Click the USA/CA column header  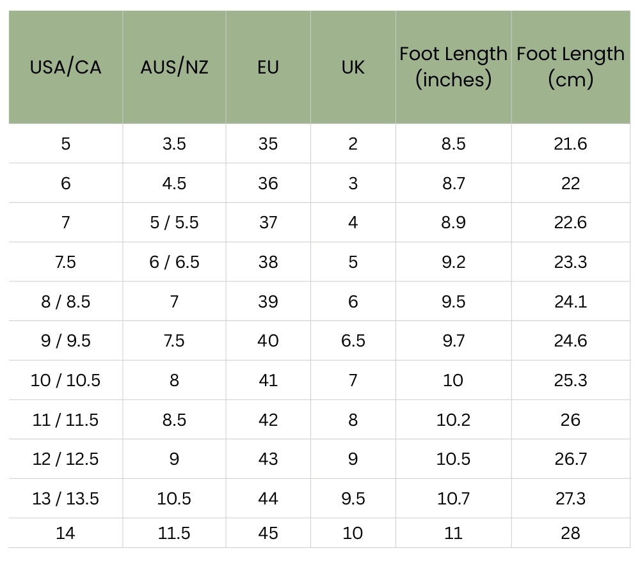tap(65, 67)
